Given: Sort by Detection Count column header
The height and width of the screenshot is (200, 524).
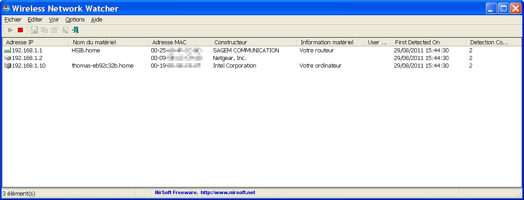Looking at the screenshot, I should pos(489,42).
